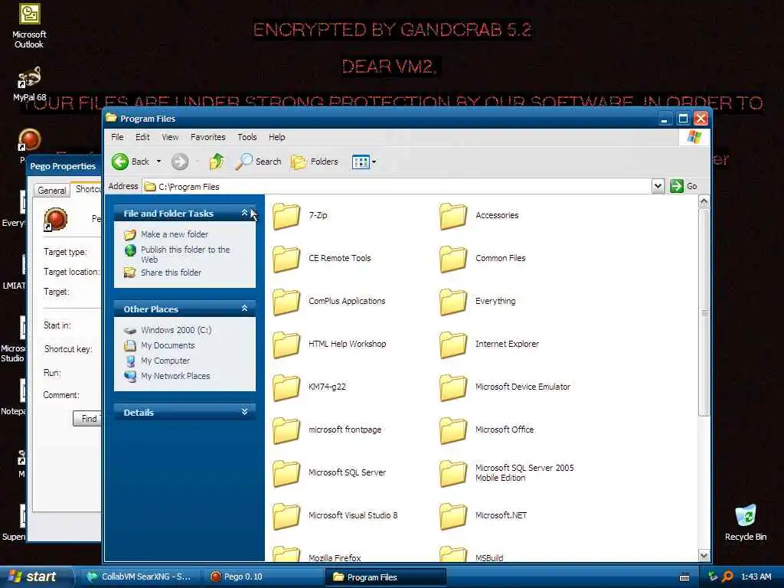Switch to General tab in Pego Properties
Image resolution: width=784 pixels, height=588 pixels.
(x=51, y=191)
